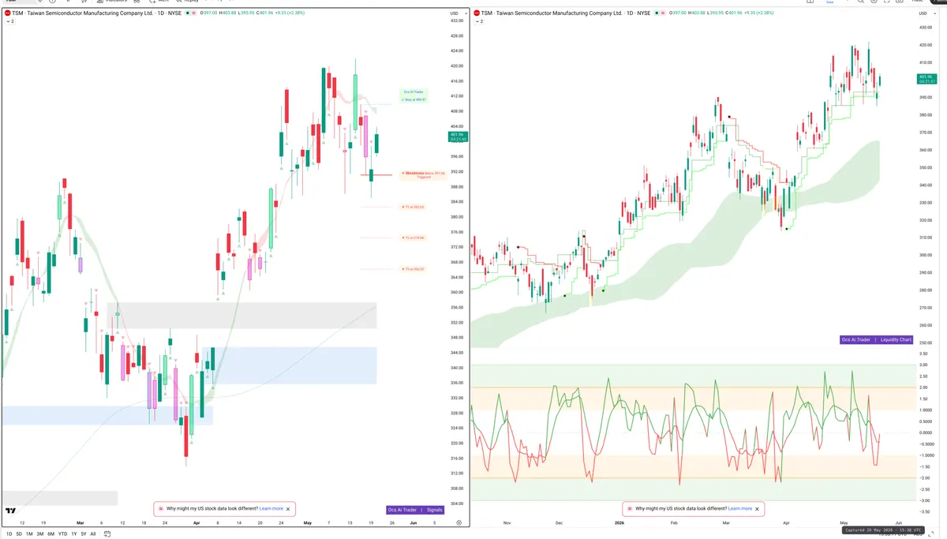947x539 pixels.
Task: Click the Apr label on the left time axis
Action: [x=196, y=523]
